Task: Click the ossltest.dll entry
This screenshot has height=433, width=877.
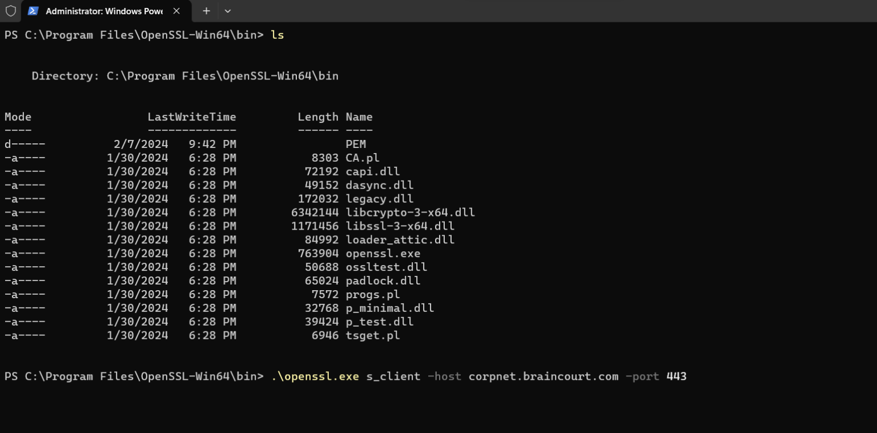Action: tap(385, 267)
